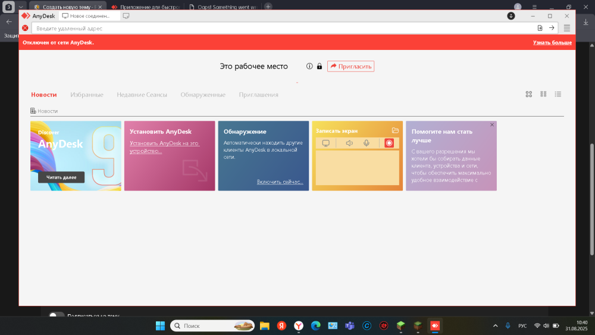Click the Discover AnyDesk 9 card image
This screenshot has width=595, height=335.
(x=76, y=156)
